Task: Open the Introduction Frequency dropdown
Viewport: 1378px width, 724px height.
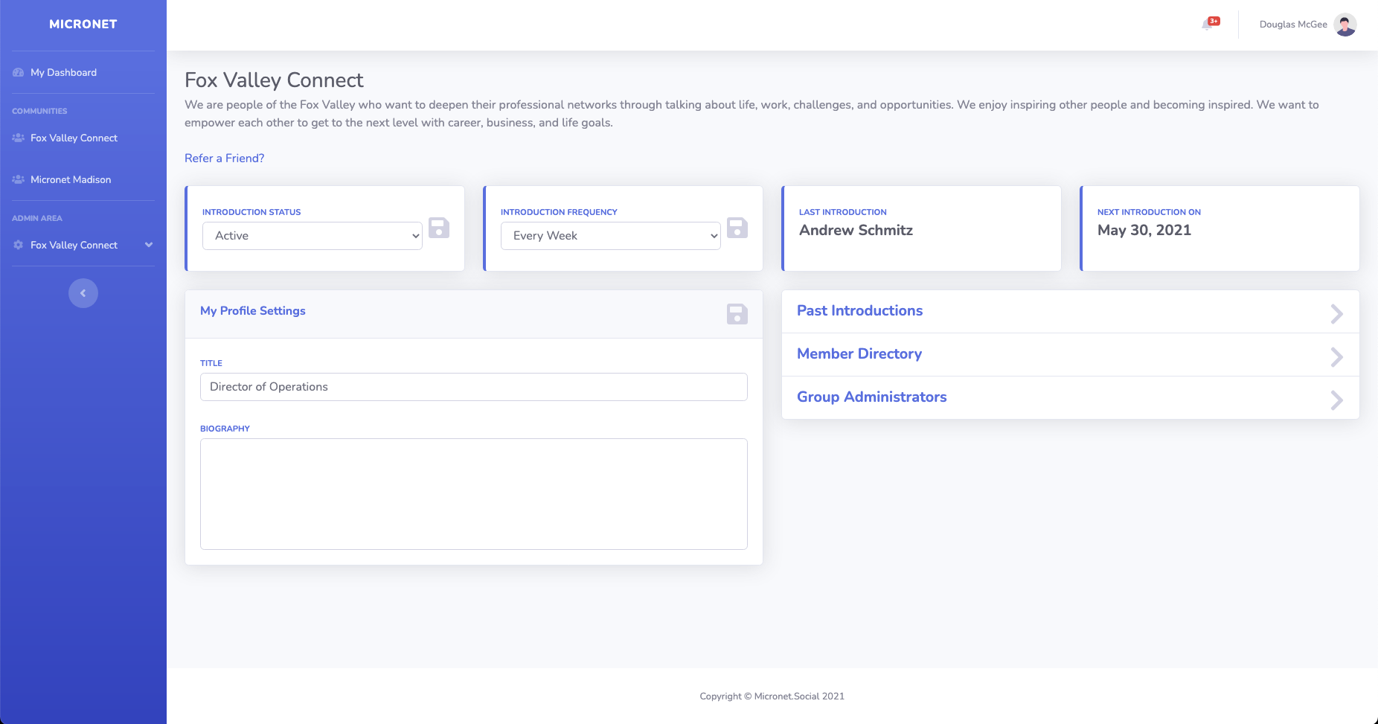Action: pos(611,236)
